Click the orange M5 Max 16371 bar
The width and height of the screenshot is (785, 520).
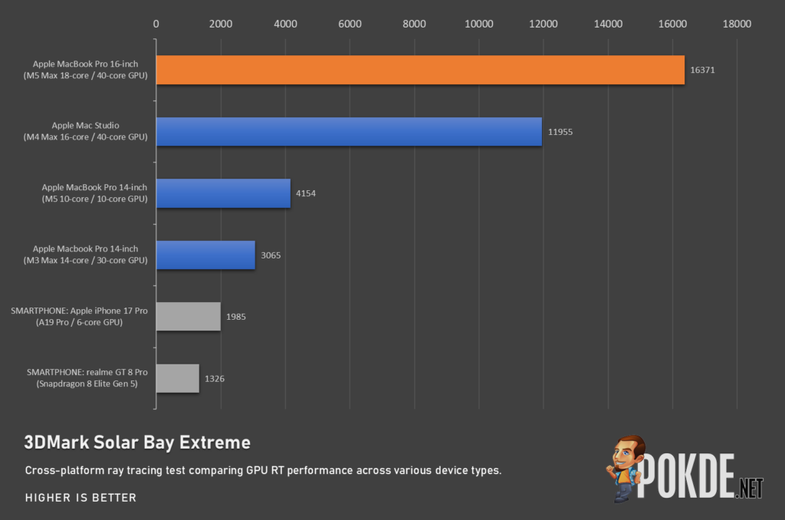point(420,70)
